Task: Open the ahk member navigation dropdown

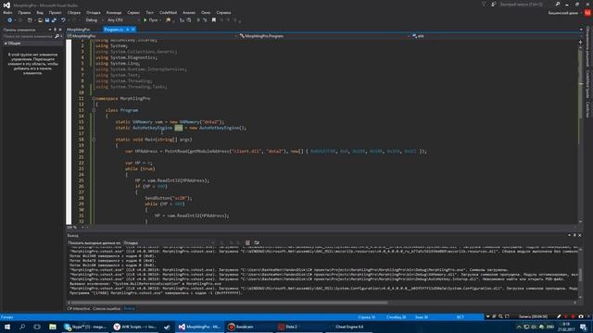Action: tap(496, 36)
